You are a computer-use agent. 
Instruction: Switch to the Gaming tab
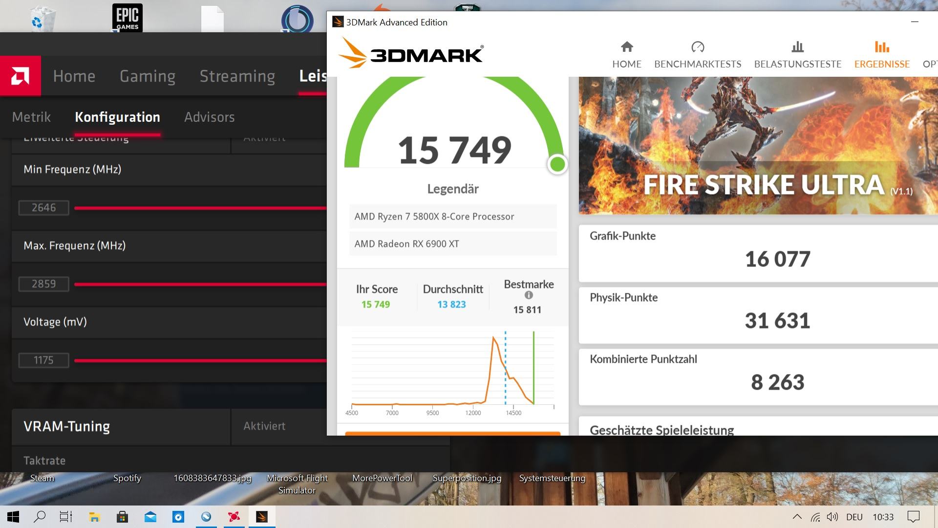tap(148, 76)
